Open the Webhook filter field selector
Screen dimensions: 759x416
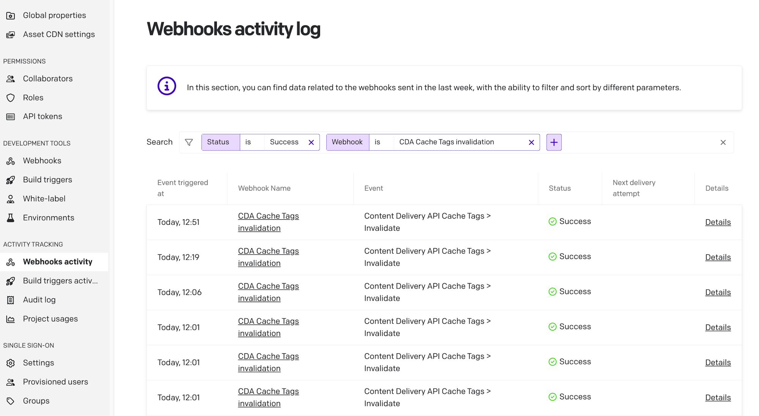pyautogui.click(x=348, y=142)
